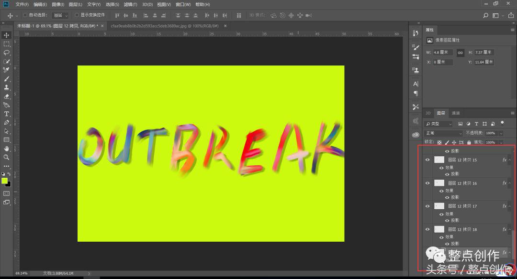This screenshot has height=279, width=517.
Task: Open the 图像(I) menu
Action: (x=58, y=5)
